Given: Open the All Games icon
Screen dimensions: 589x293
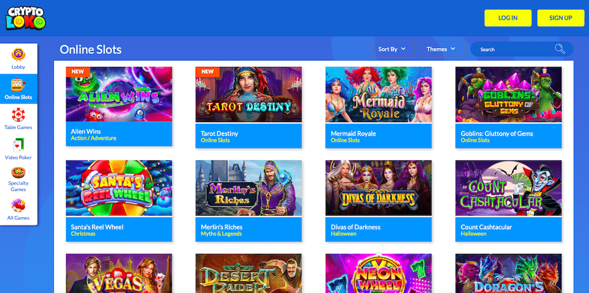Looking at the screenshot, I should (x=18, y=205).
